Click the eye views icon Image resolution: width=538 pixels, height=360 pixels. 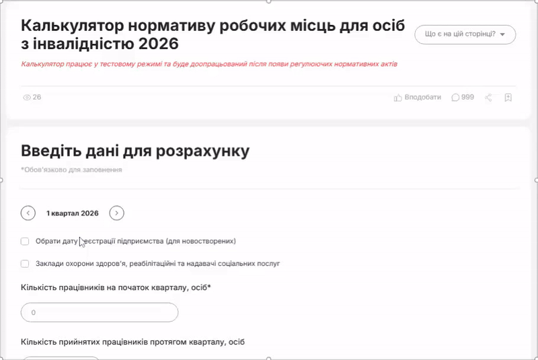(x=27, y=98)
